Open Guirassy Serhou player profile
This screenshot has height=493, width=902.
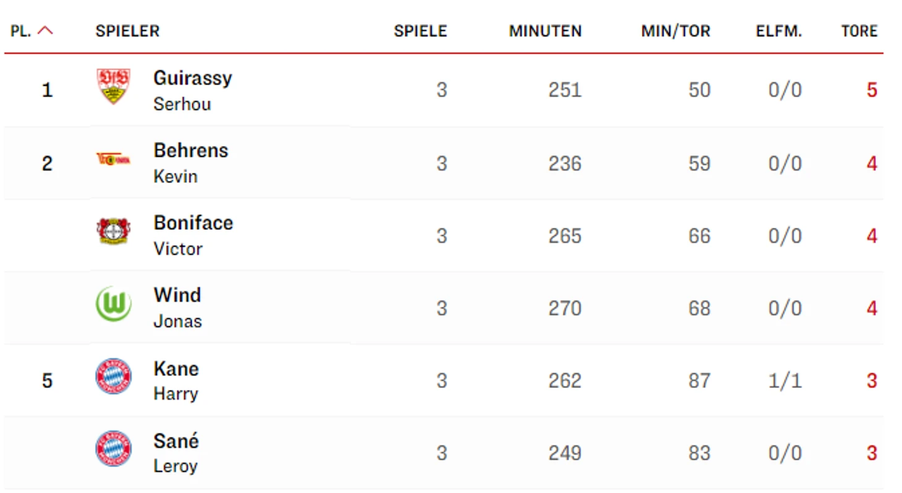(192, 78)
